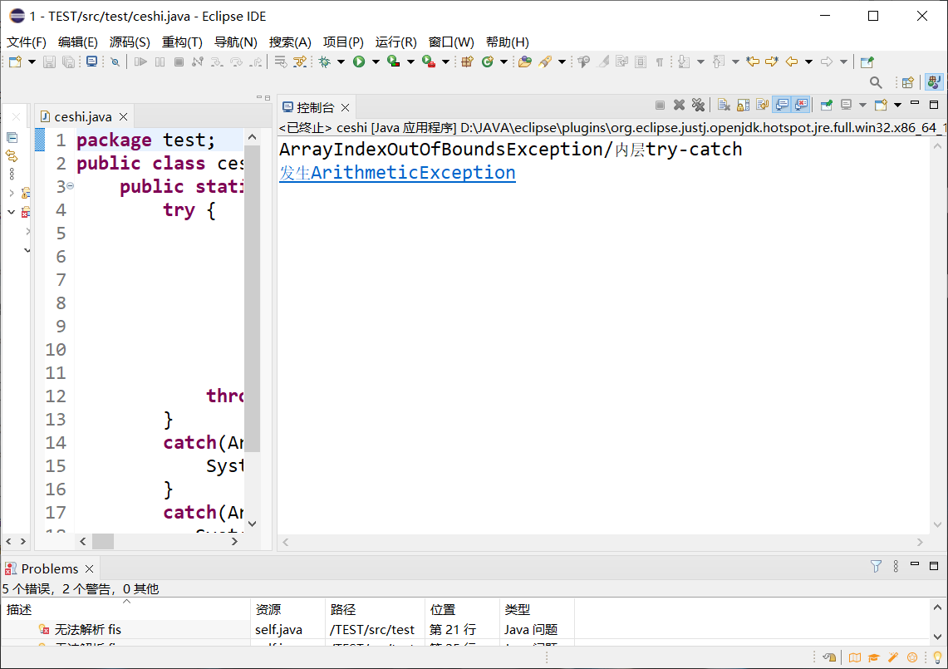
Task: Sort problems by 描述 column header
Action: pyautogui.click(x=125, y=609)
